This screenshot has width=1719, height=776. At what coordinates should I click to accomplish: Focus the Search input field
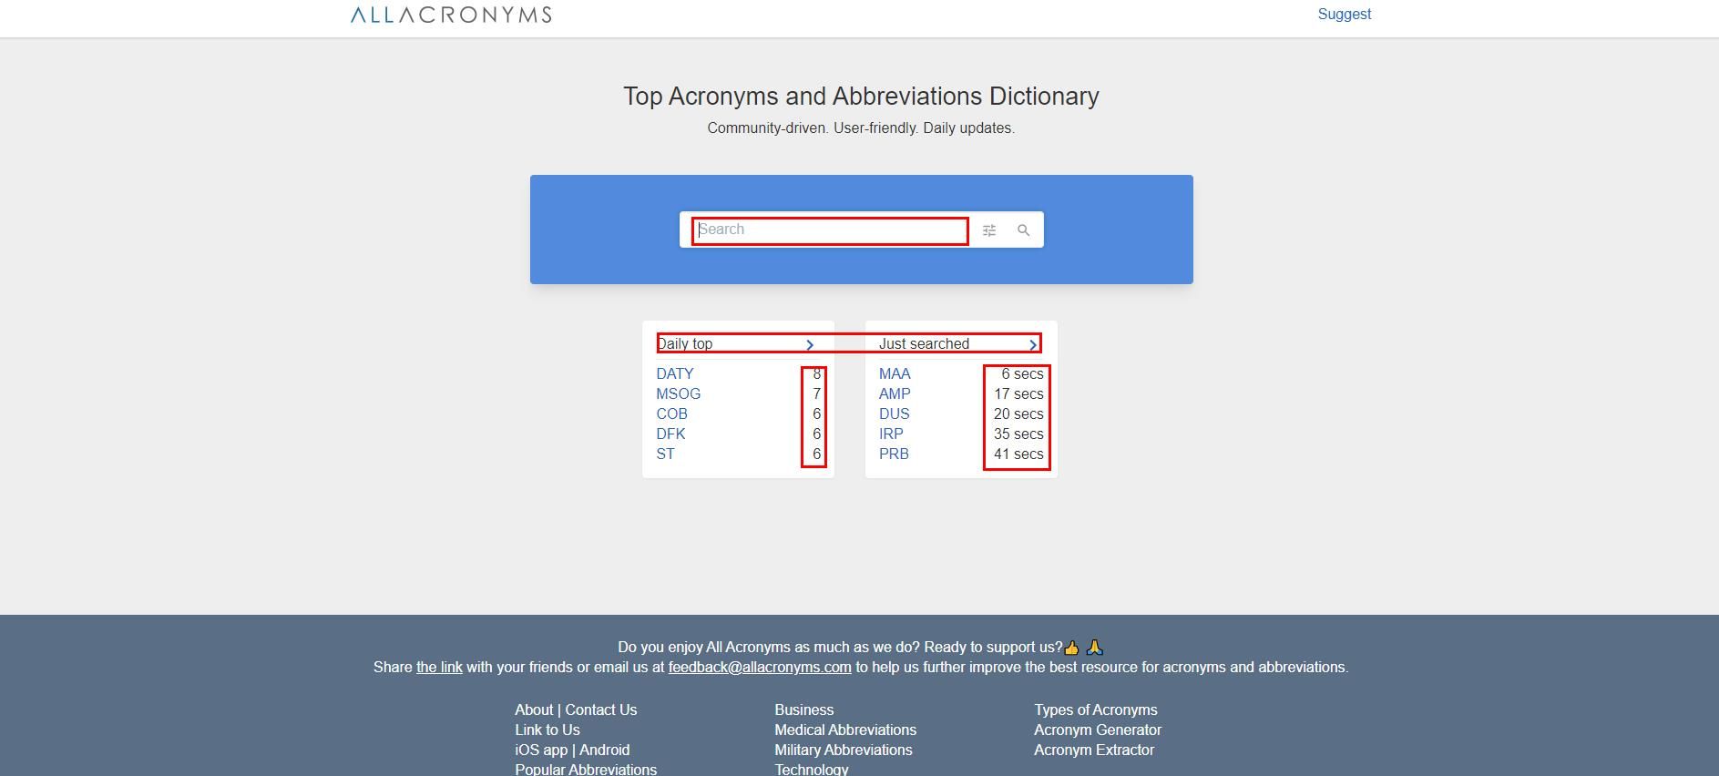coord(829,230)
